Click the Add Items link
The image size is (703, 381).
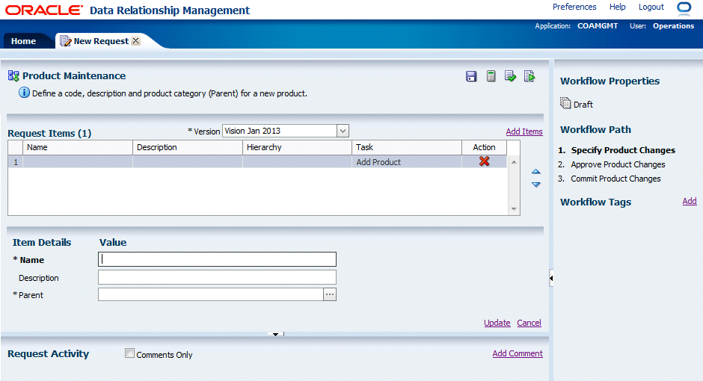[x=524, y=131]
